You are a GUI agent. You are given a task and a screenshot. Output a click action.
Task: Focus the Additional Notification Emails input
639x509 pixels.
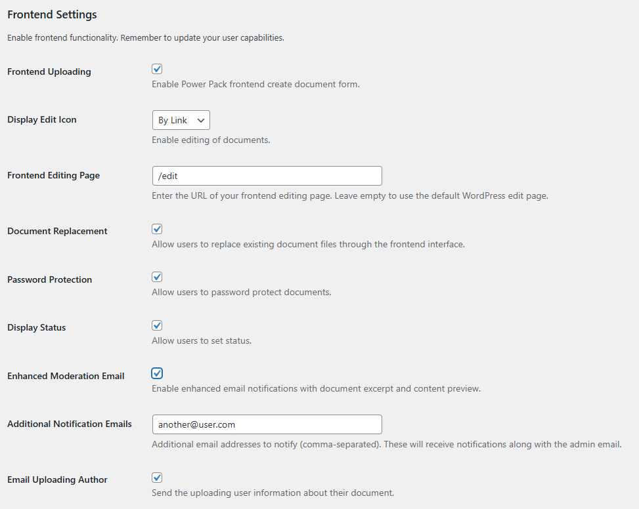[x=267, y=424]
